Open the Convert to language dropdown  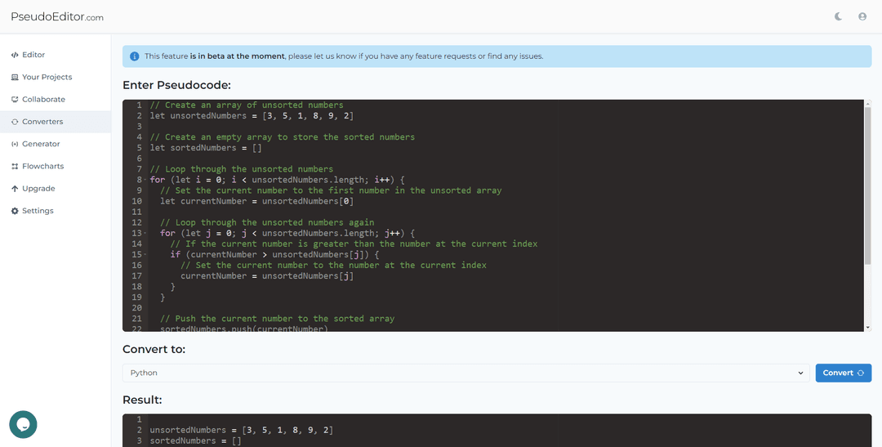tap(465, 373)
